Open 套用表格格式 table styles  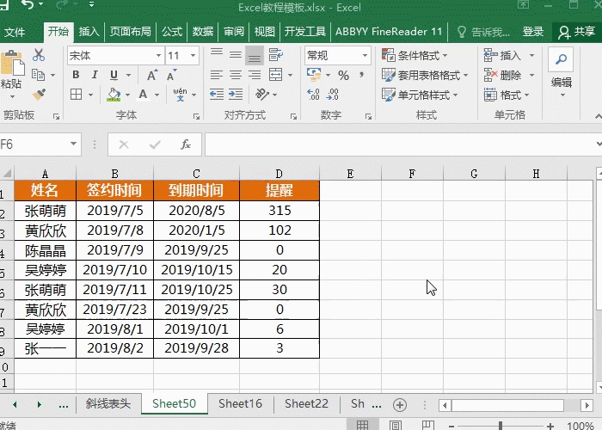425,76
